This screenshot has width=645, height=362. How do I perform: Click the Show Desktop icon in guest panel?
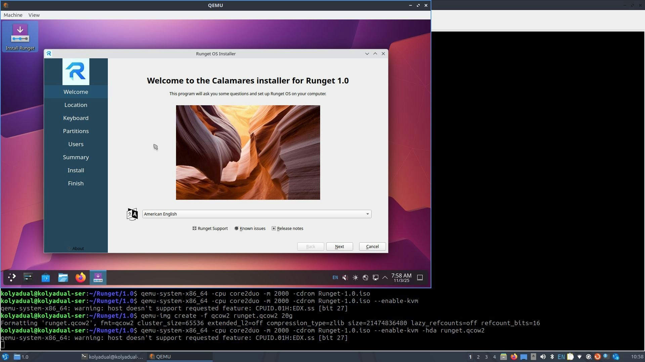click(x=420, y=278)
